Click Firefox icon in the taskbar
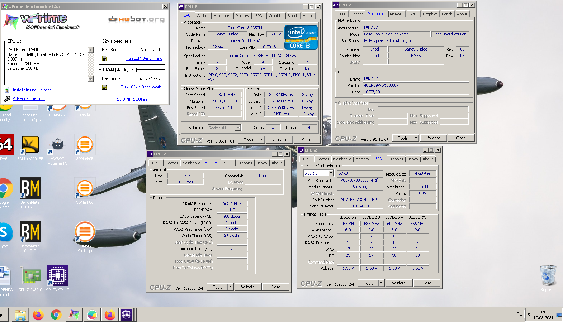The image size is (563, 322). pyautogui.click(x=38, y=315)
